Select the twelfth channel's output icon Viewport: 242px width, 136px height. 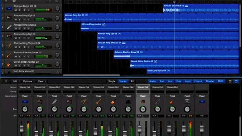click(x=187, y=102)
